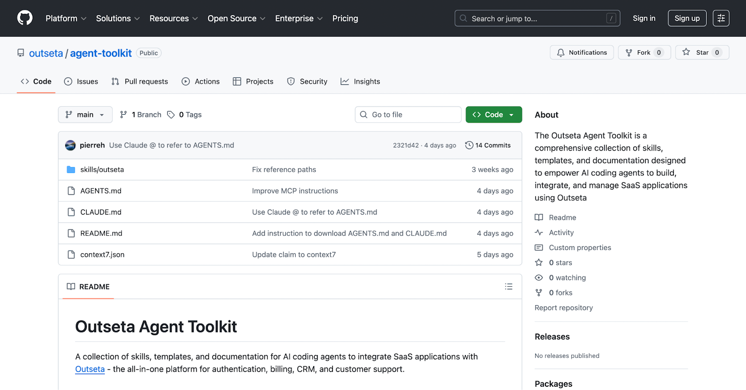Click the Sign in link

[x=644, y=18]
